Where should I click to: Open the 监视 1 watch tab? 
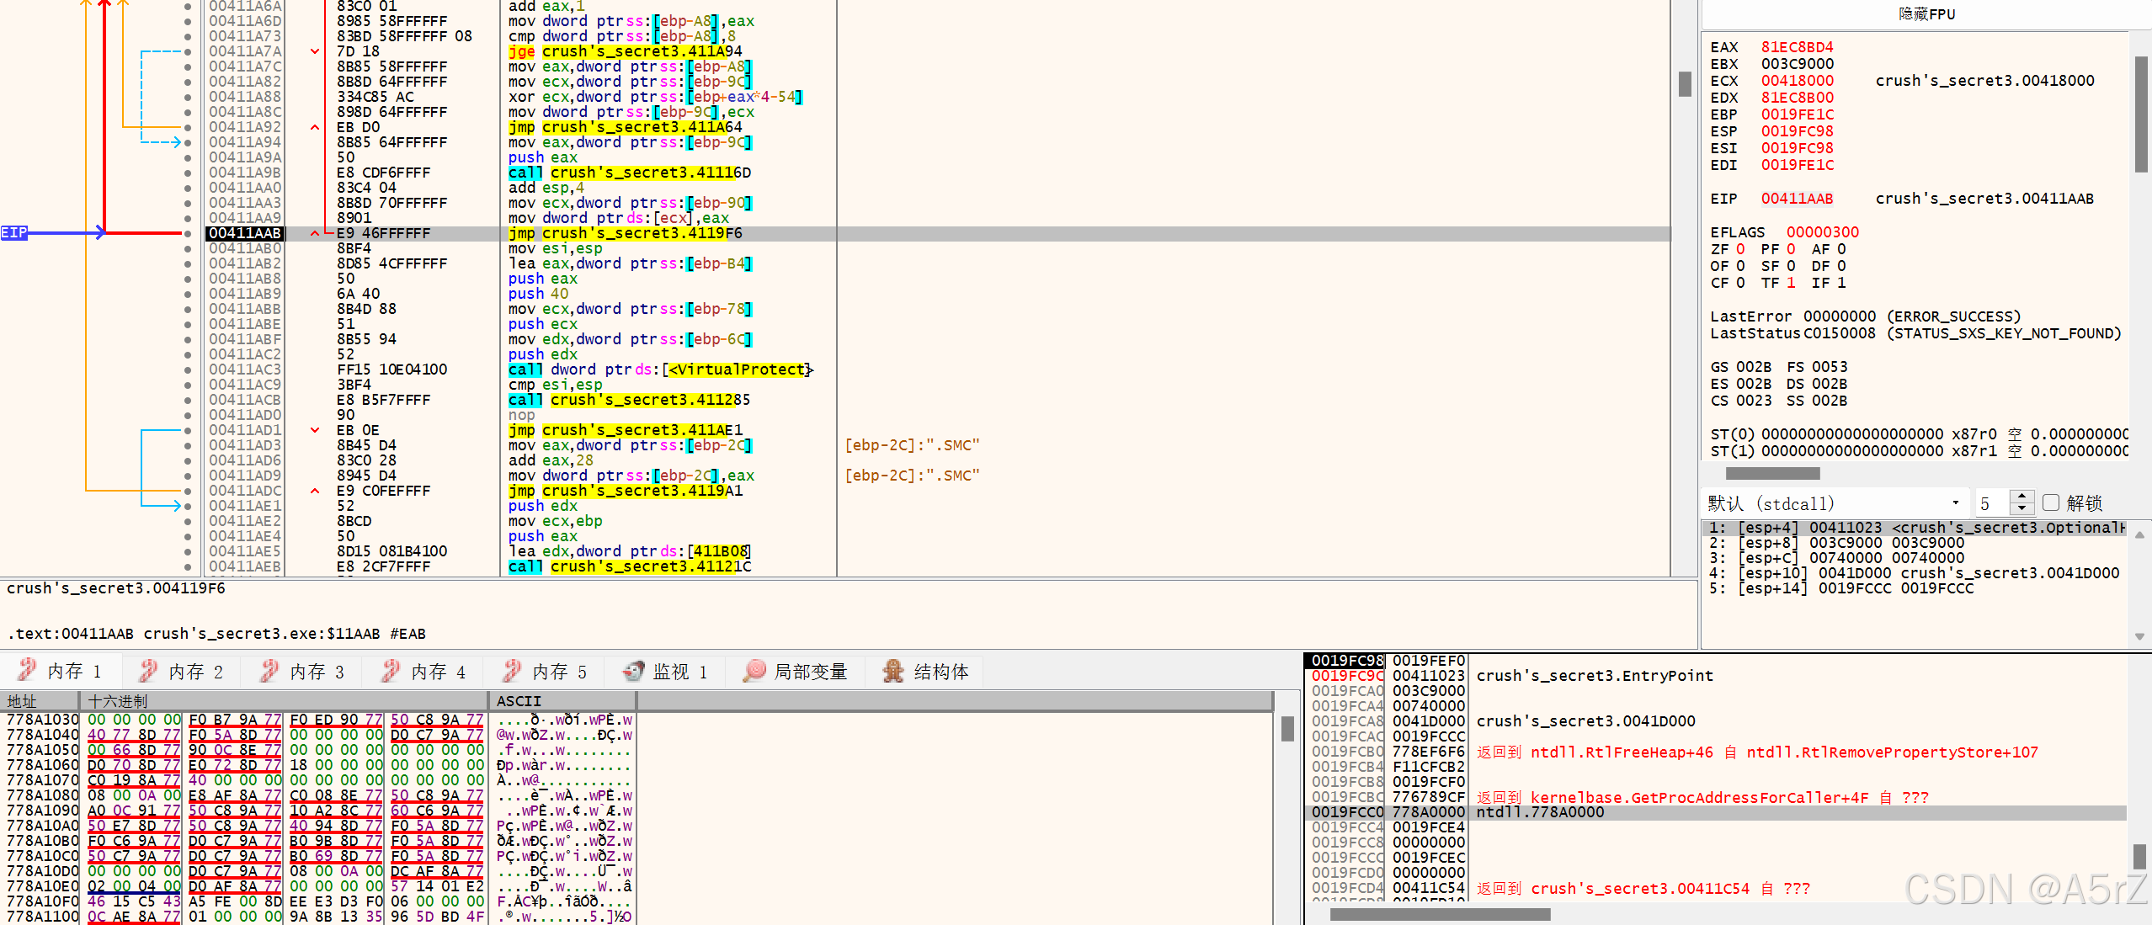coord(665,671)
